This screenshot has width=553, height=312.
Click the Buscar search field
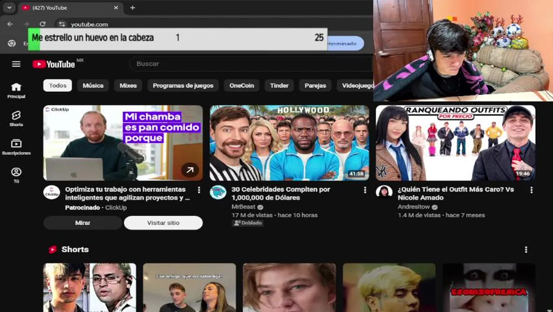(251, 64)
